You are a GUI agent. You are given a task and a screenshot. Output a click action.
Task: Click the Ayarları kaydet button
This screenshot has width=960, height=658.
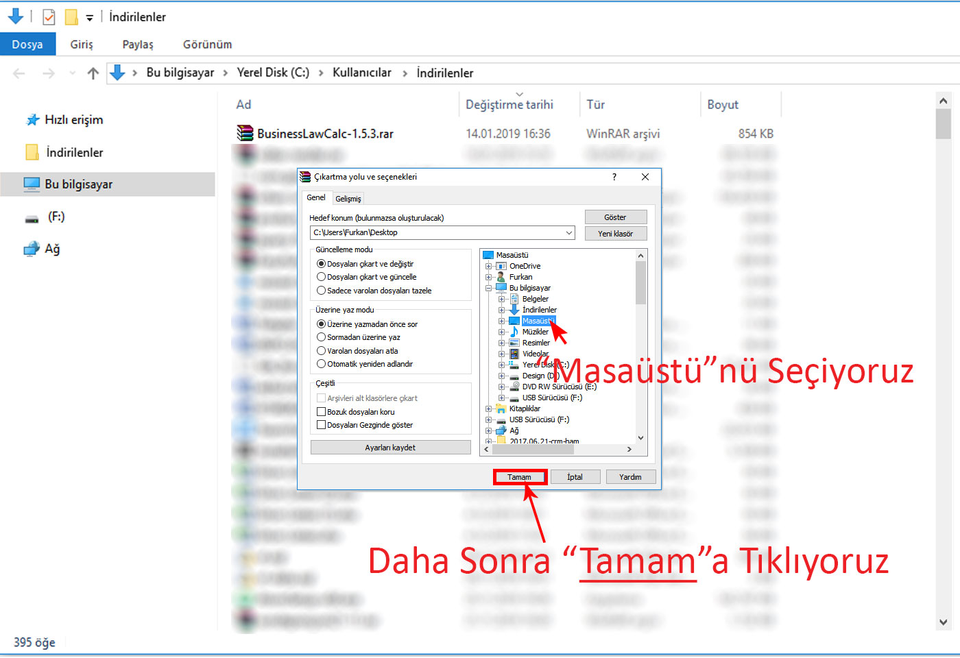pyautogui.click(x=390, y=448)
